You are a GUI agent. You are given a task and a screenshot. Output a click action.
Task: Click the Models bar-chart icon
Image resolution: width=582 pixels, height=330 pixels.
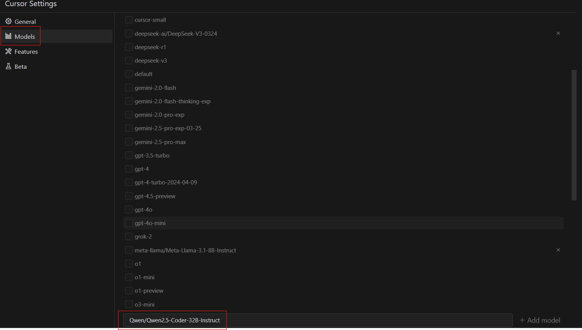8,36
